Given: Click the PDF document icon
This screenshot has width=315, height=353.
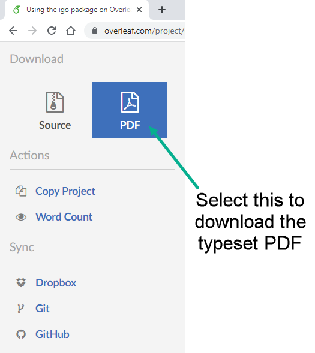Looking at the screenshot, I should point(130,102).
